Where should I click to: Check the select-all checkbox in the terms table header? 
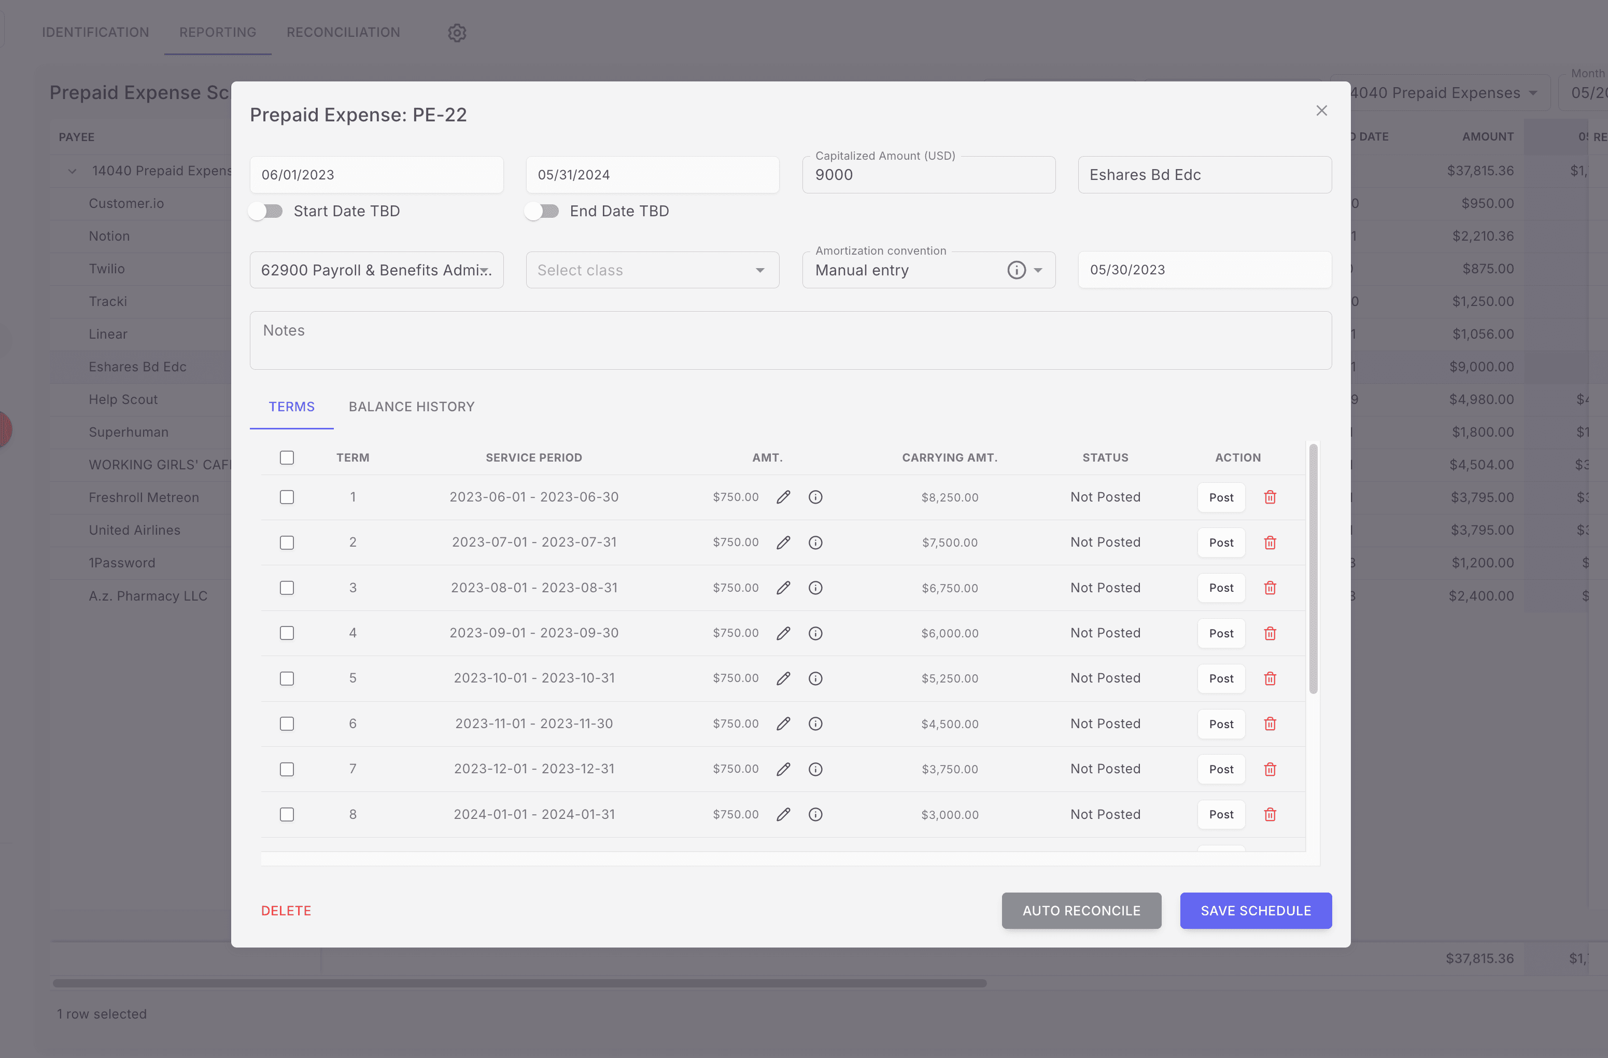pos(287,457)
